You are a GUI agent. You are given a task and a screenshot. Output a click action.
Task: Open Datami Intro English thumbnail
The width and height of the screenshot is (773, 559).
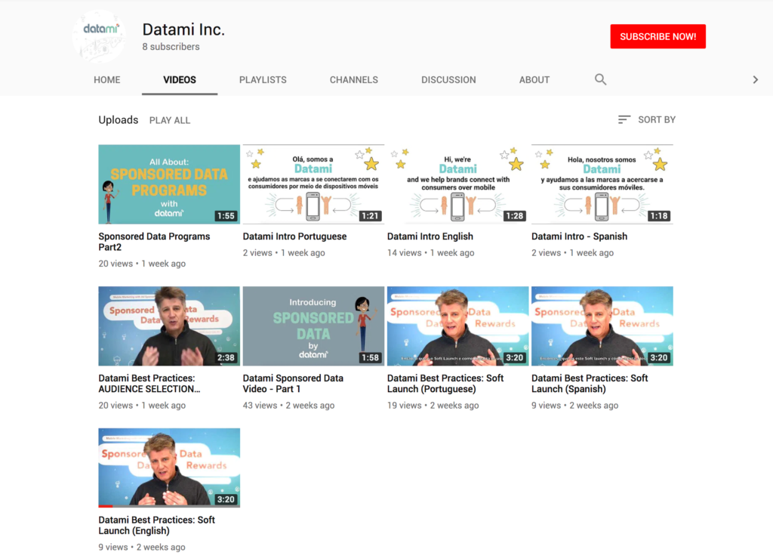(458, 184)
